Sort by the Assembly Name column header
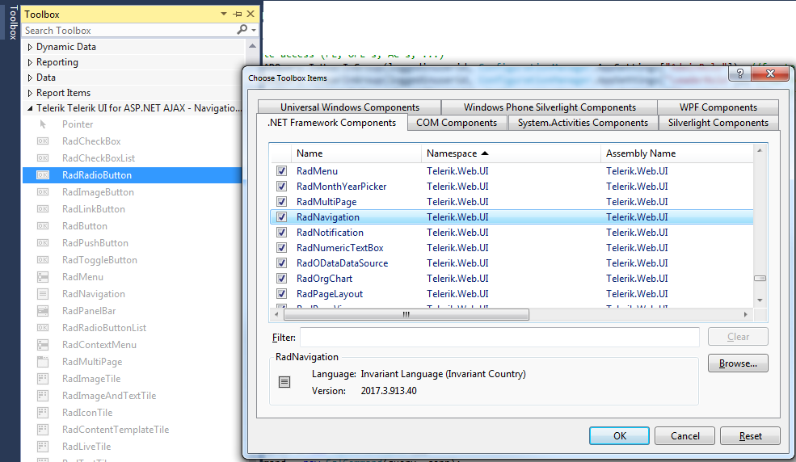Image resolution: width=796 pixels, height=462 pixels. pos(677,153)
